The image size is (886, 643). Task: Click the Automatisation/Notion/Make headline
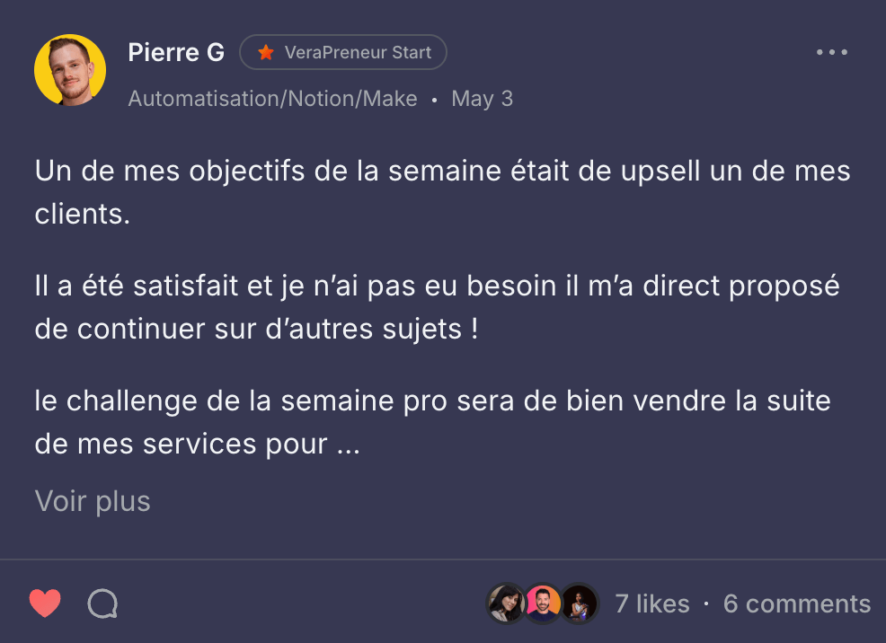[272, 99]
